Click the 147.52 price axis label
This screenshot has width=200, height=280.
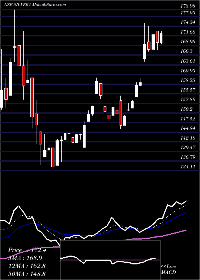[x=188, y=119]
